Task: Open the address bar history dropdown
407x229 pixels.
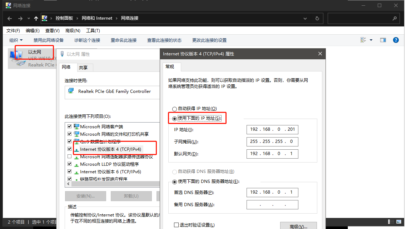Action: point(305,18)
